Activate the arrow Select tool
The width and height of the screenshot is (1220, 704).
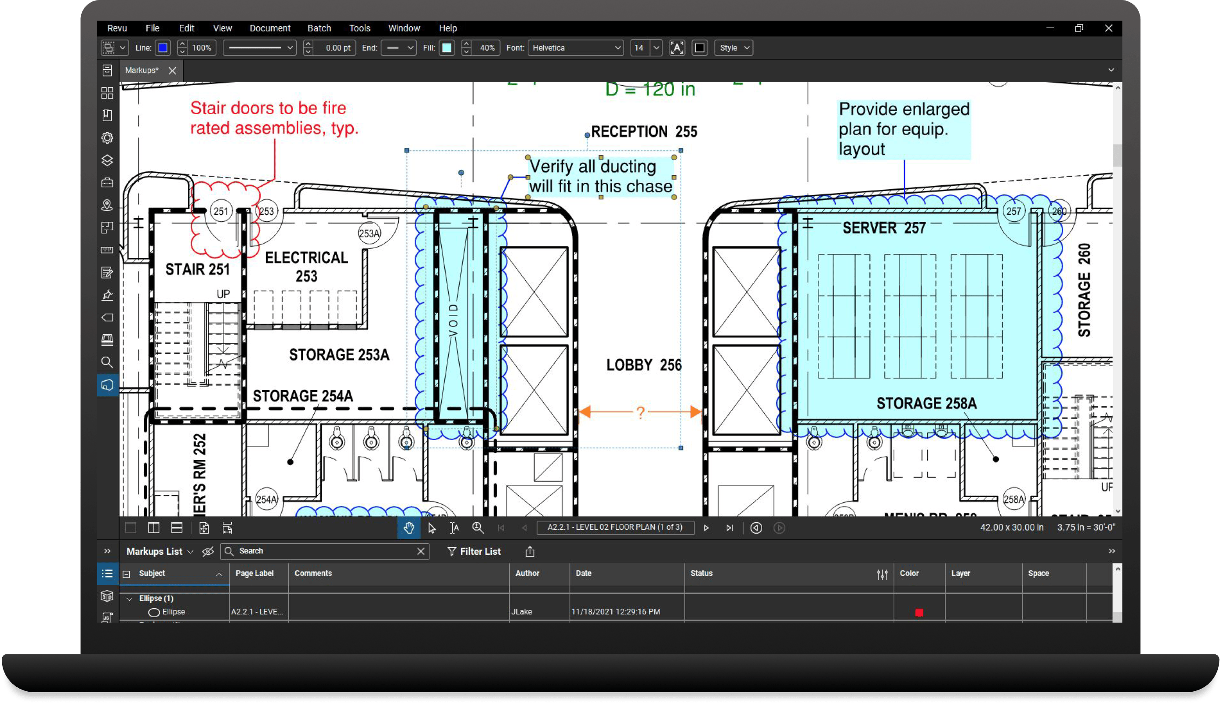pos(432,528)
